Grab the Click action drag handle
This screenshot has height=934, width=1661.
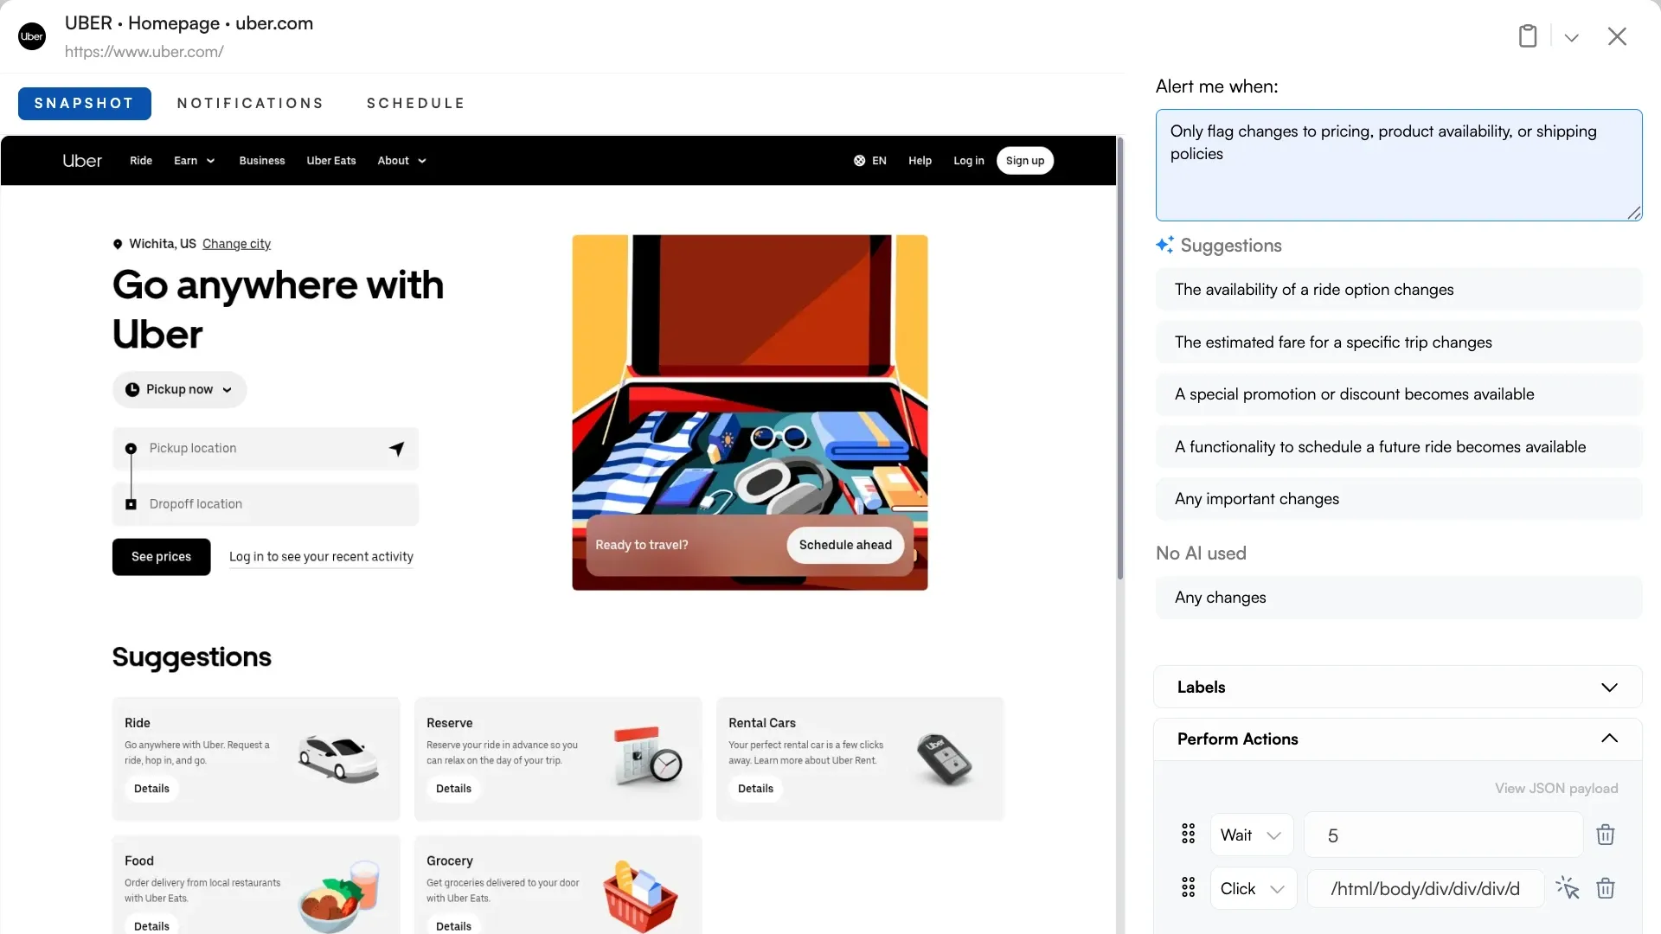pyautogui.click(x=1188, y=888)
